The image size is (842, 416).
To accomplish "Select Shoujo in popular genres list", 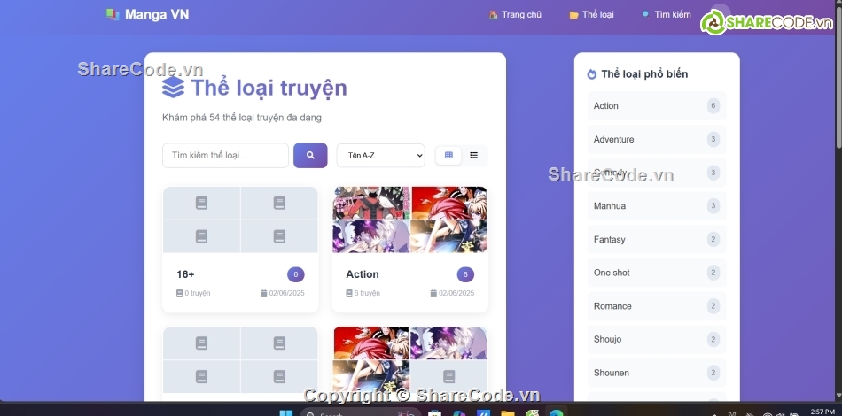I will click(657, 339).
